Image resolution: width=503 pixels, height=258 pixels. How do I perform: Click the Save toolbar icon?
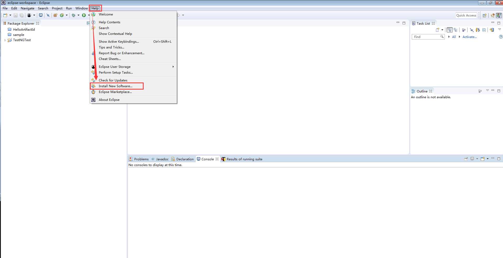click(15, 15)
